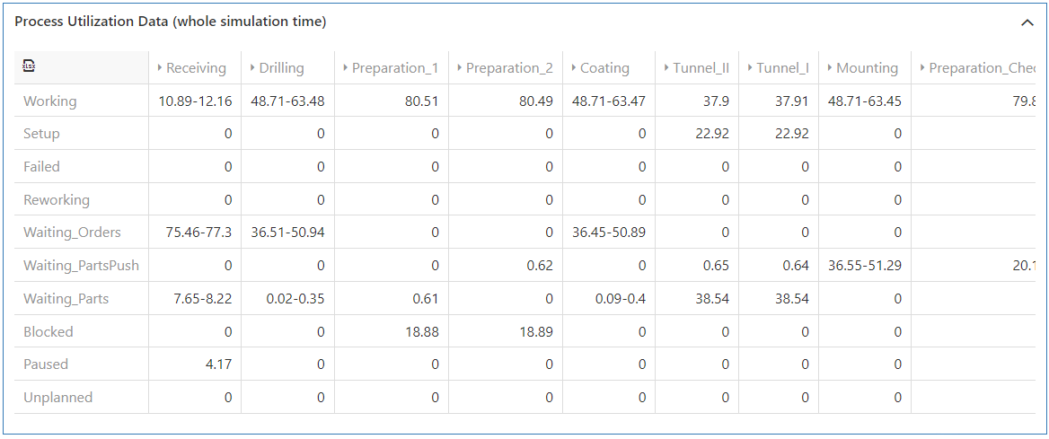This screenshot has height=439, width=1049.
Task: Expand the partially visible Preparation_Check column
Action: [x=922, y=68]
